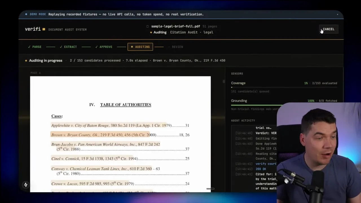Select the AUDITING step
This screenshot has height=203, width=361.
click(x=140, y=47)
